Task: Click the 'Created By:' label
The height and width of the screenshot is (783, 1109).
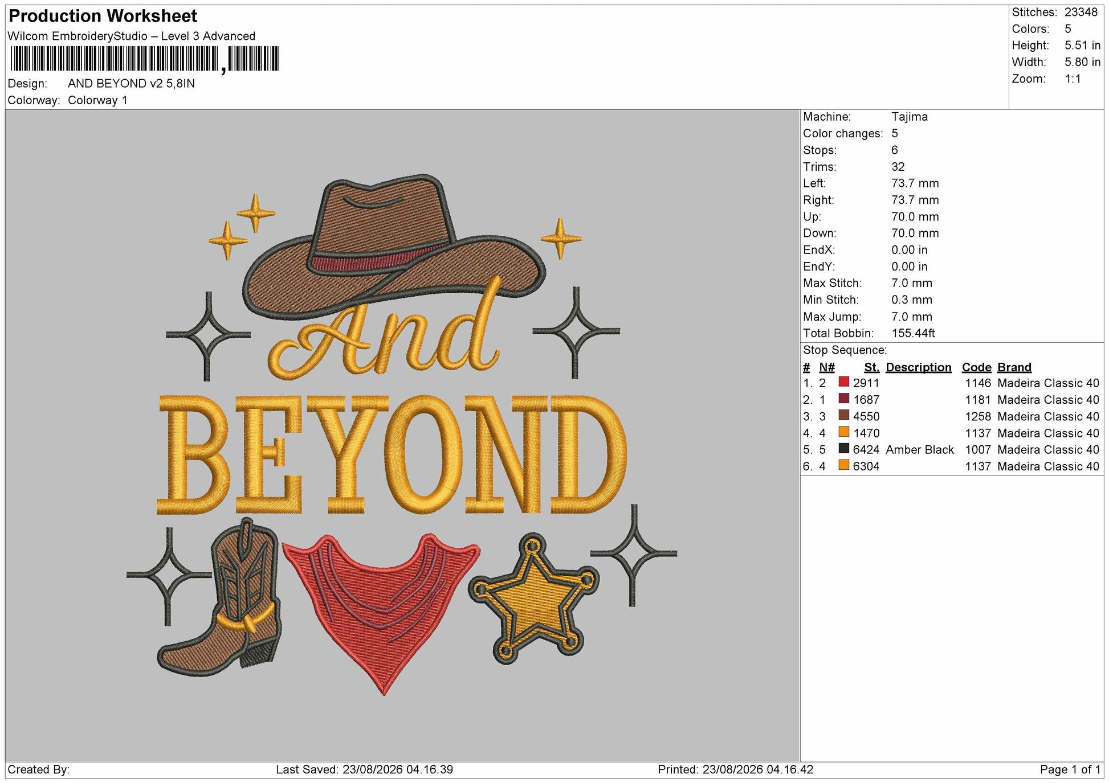Action: (38, 769)
